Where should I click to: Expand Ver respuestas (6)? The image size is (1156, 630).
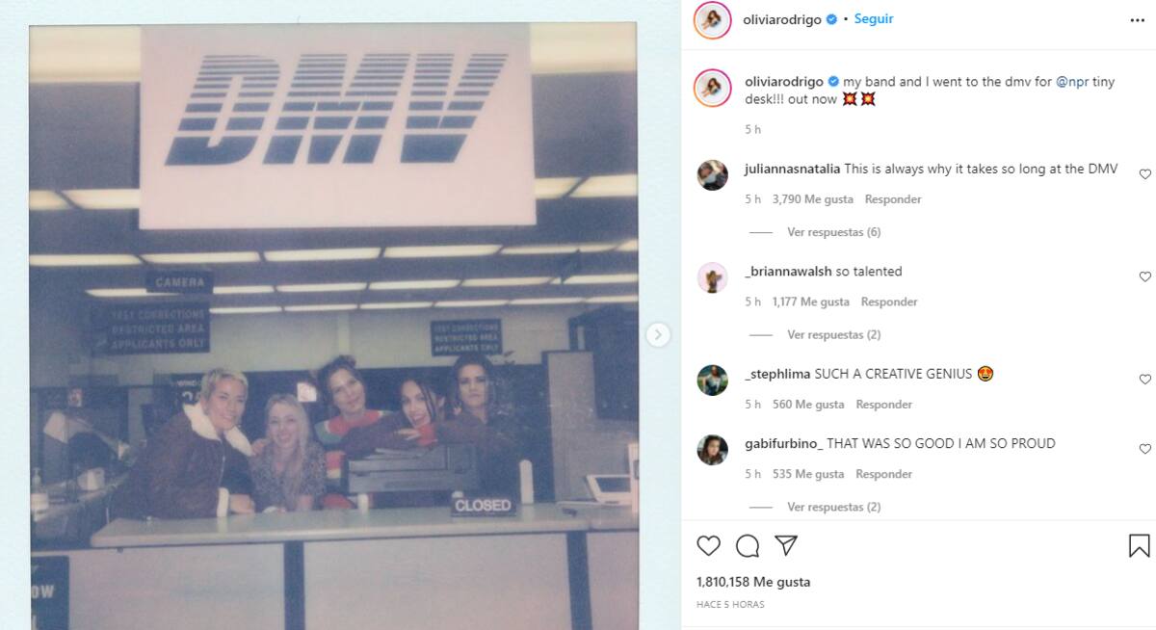[x=833, y=232]
